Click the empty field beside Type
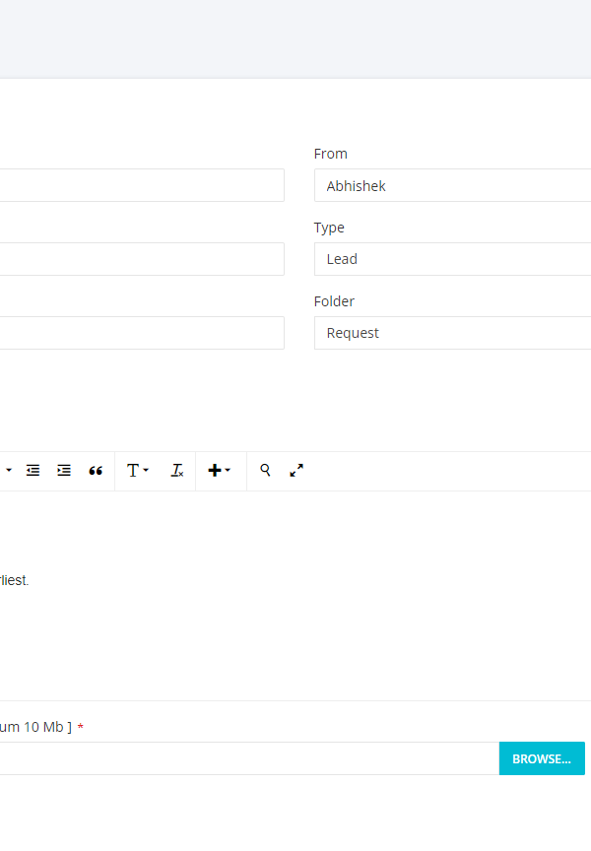591x851 pixels. point(142,259)
